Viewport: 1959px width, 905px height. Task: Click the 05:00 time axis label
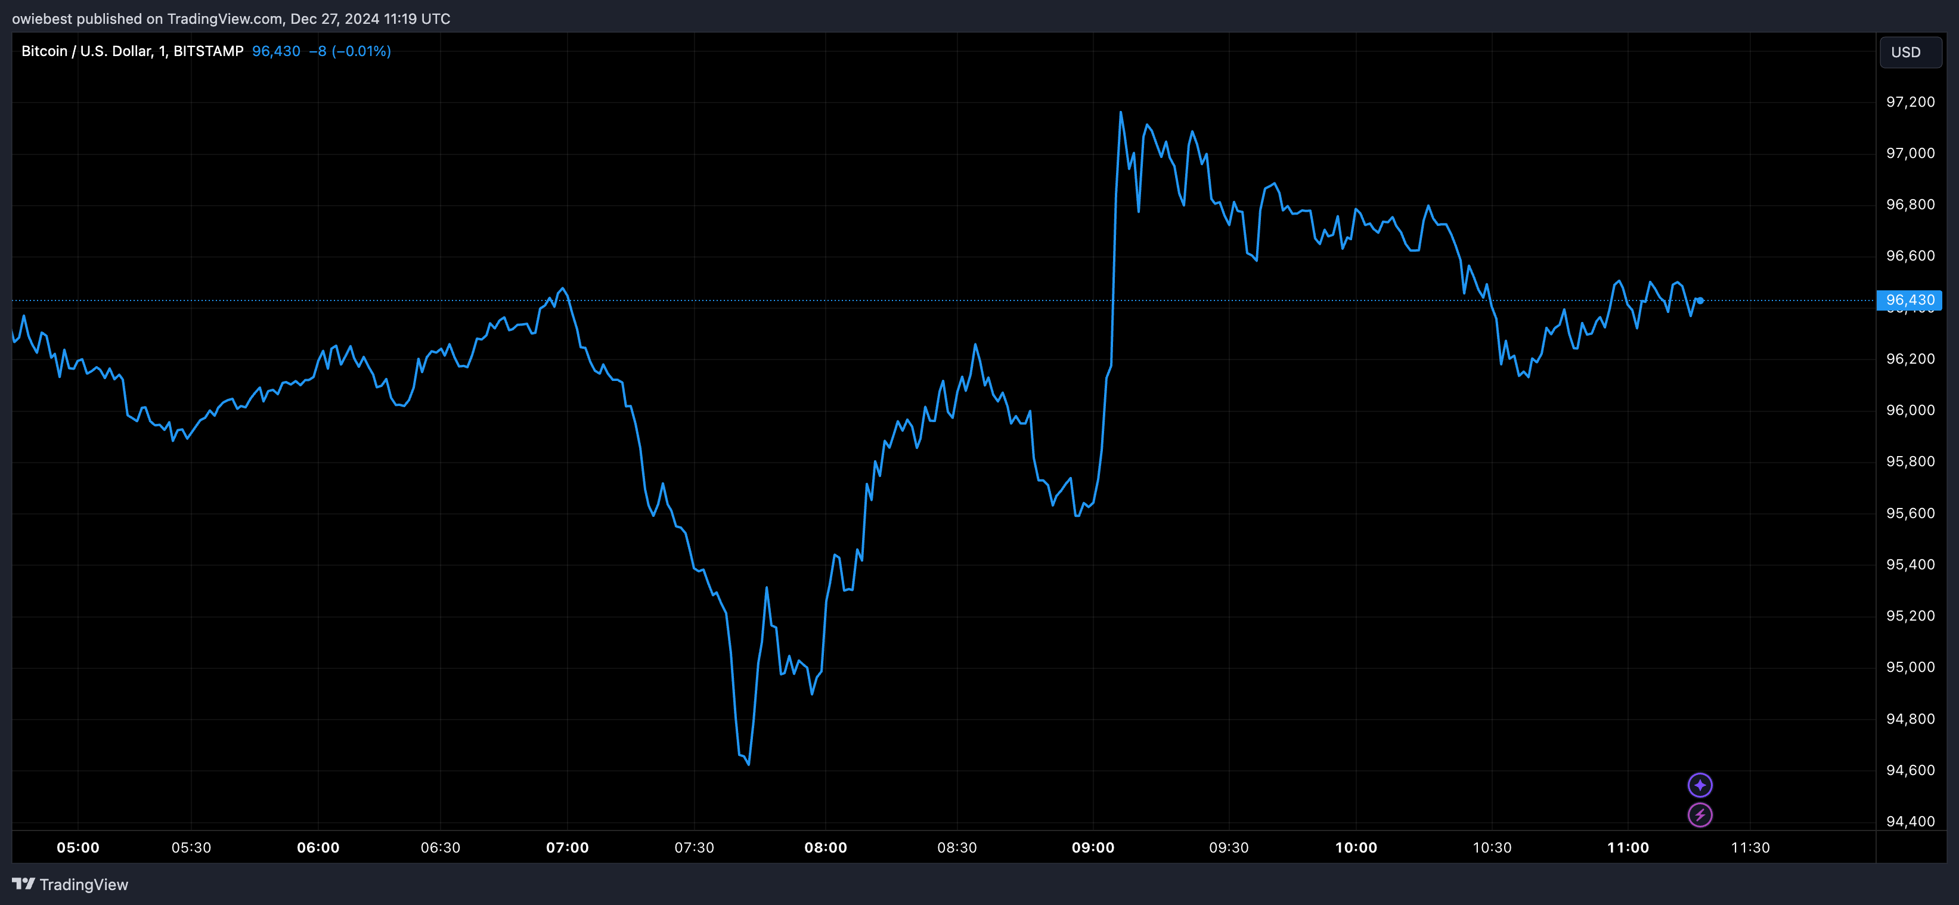point(78,847)
